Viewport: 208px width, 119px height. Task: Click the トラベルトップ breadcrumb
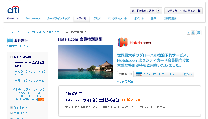pyautogui.click(x=38, y=32)
